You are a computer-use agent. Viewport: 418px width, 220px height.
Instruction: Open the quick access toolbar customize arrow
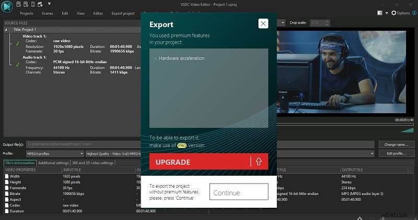(x=49, y=4)
